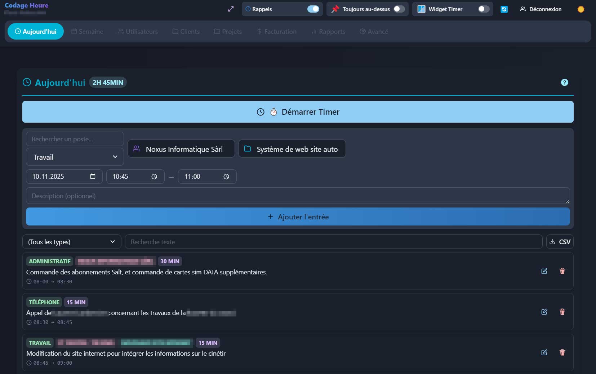Enable the Toujours au-dessus toggle

pos(399,9)
